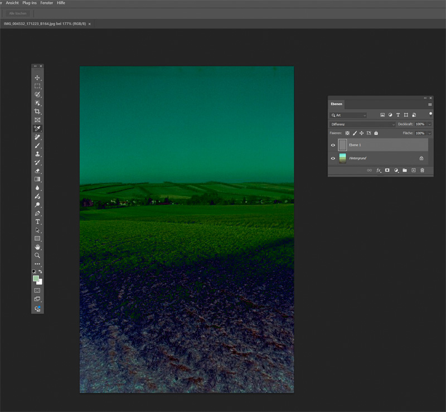Image resolution: width=446 pixels, height=412 pixels.
Task: Collapse the Ebenen panel to icons
Action: [x=425, y=98]
